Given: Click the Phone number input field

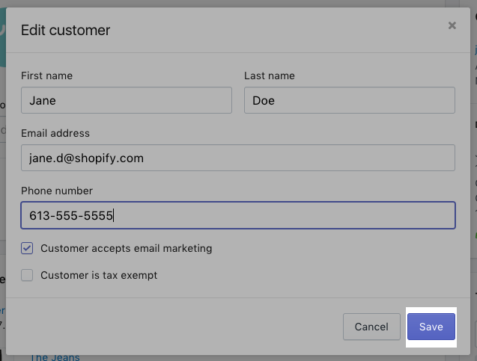Looking at the screenshot, I should pyautogui.click(x=238, y=215).
